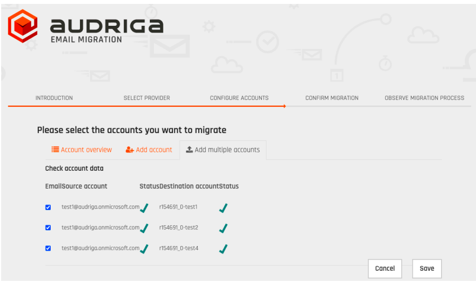Viewport: 476px width, 282px height.
Task: Click destination status checkmark for r154691_0-test4
Action: 223,249
